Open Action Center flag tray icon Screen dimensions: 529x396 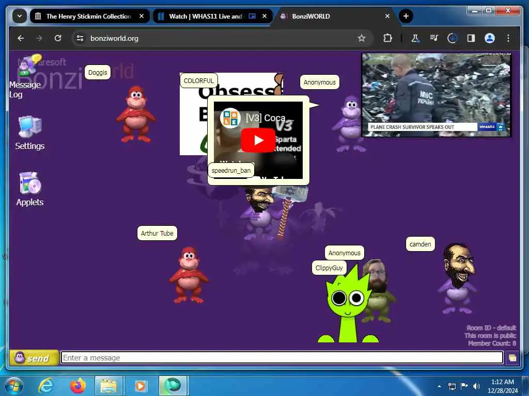464,386
